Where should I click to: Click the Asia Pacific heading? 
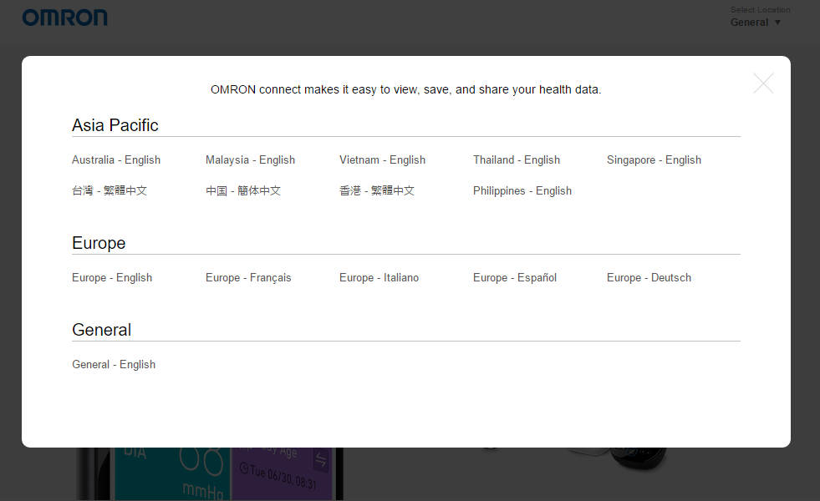115,125
